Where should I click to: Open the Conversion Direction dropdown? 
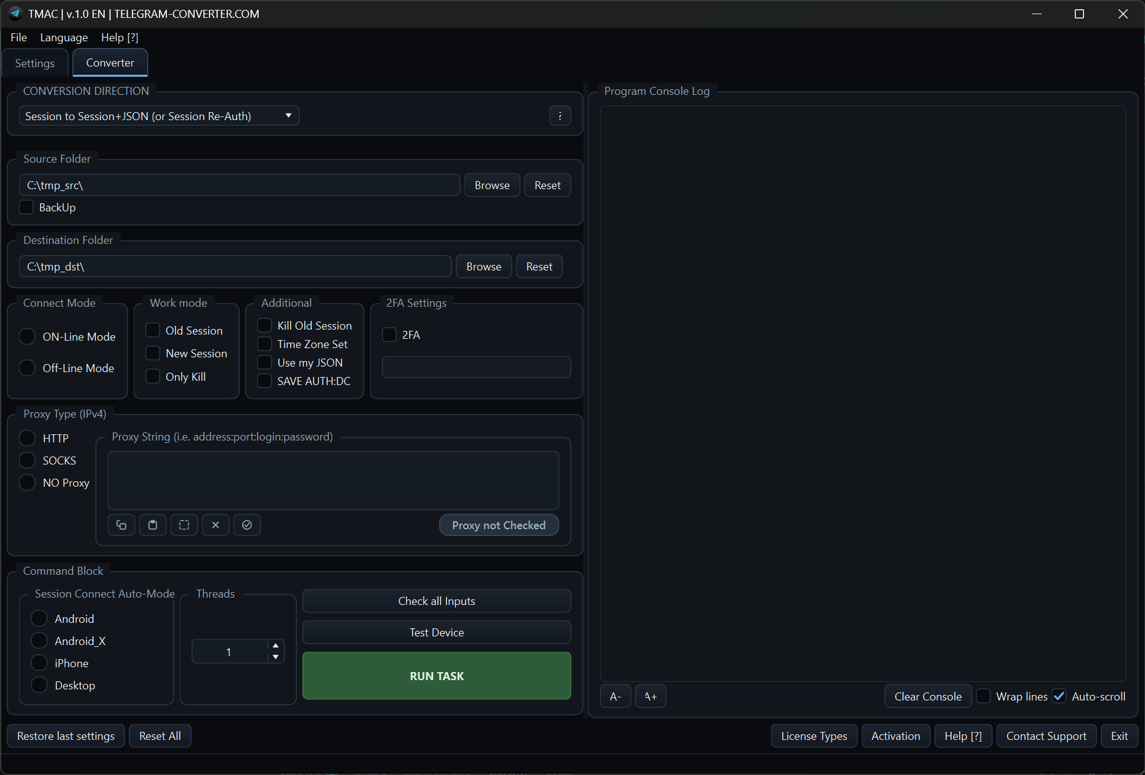tap(159, 116)
